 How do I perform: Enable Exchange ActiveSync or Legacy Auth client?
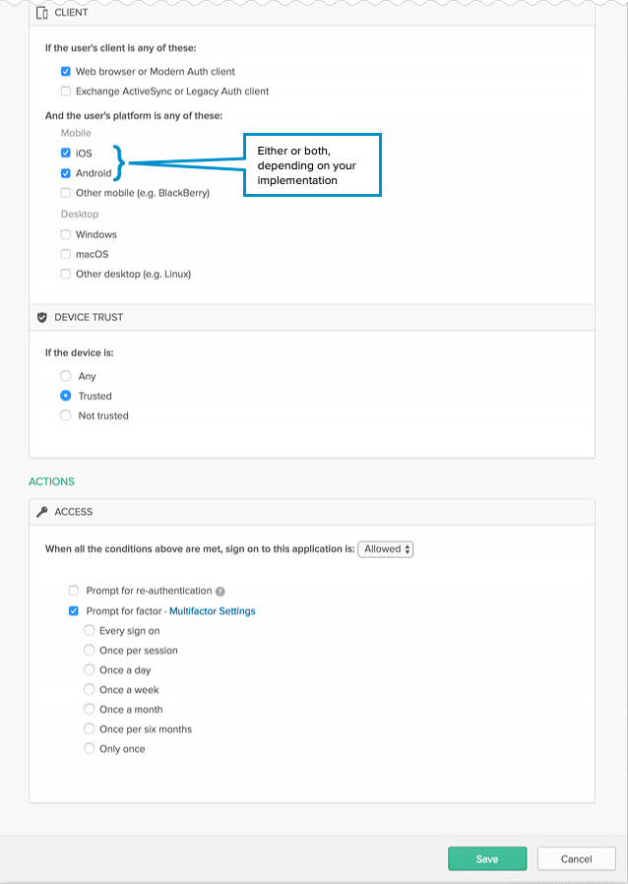[66, 92]
